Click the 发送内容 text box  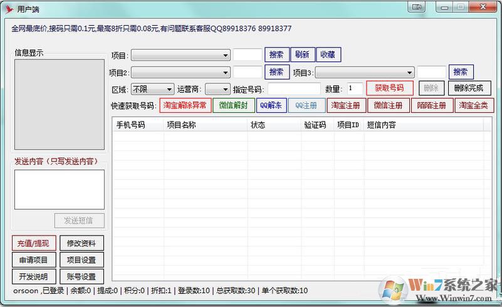[x=60, y=189]
